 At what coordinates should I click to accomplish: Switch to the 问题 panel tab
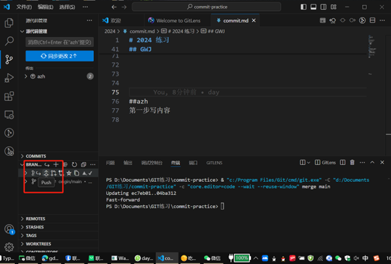[110, 163]
